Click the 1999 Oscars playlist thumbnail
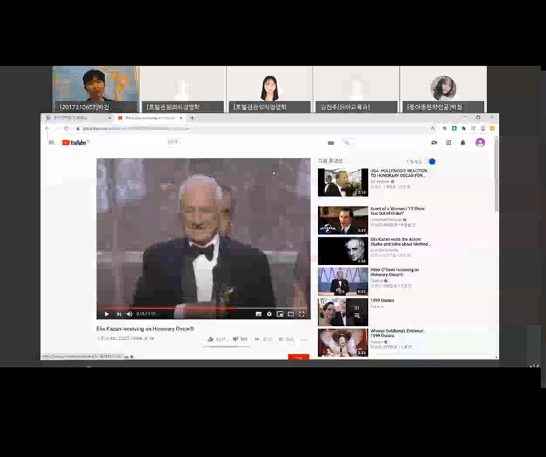This screenshot has height=457, width=546. pyautogui.click(x=343, y=312)
